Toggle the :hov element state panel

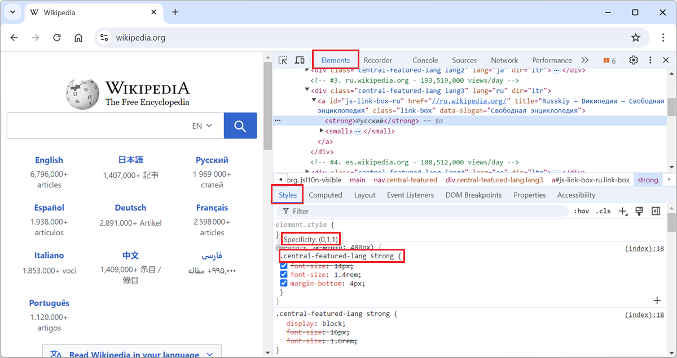coord(582,211)
